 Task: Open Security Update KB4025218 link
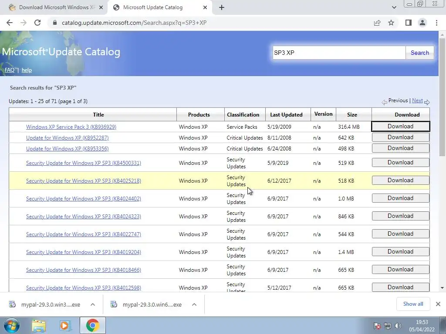[x=84, y=181]
